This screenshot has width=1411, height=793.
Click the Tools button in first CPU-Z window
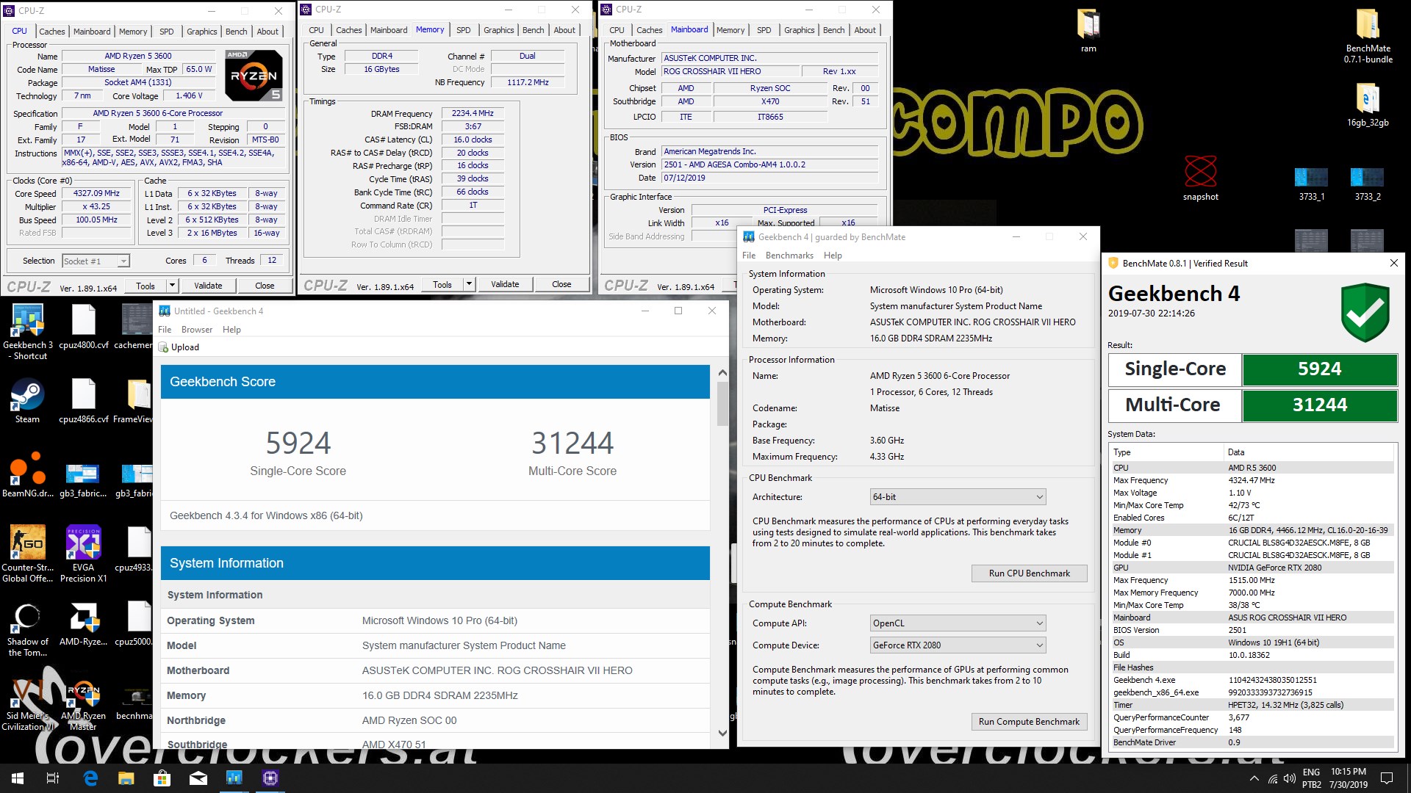coord(146,286)
